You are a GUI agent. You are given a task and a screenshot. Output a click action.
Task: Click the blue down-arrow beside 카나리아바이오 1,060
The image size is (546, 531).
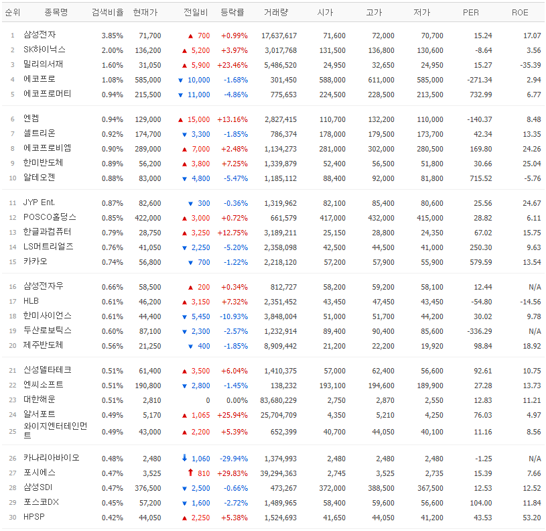(x=184, y=458)
